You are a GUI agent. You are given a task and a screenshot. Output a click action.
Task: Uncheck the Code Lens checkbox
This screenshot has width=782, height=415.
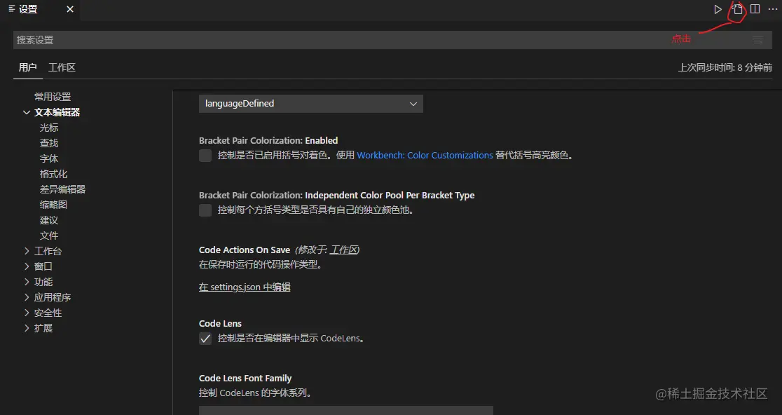(205, 339)
